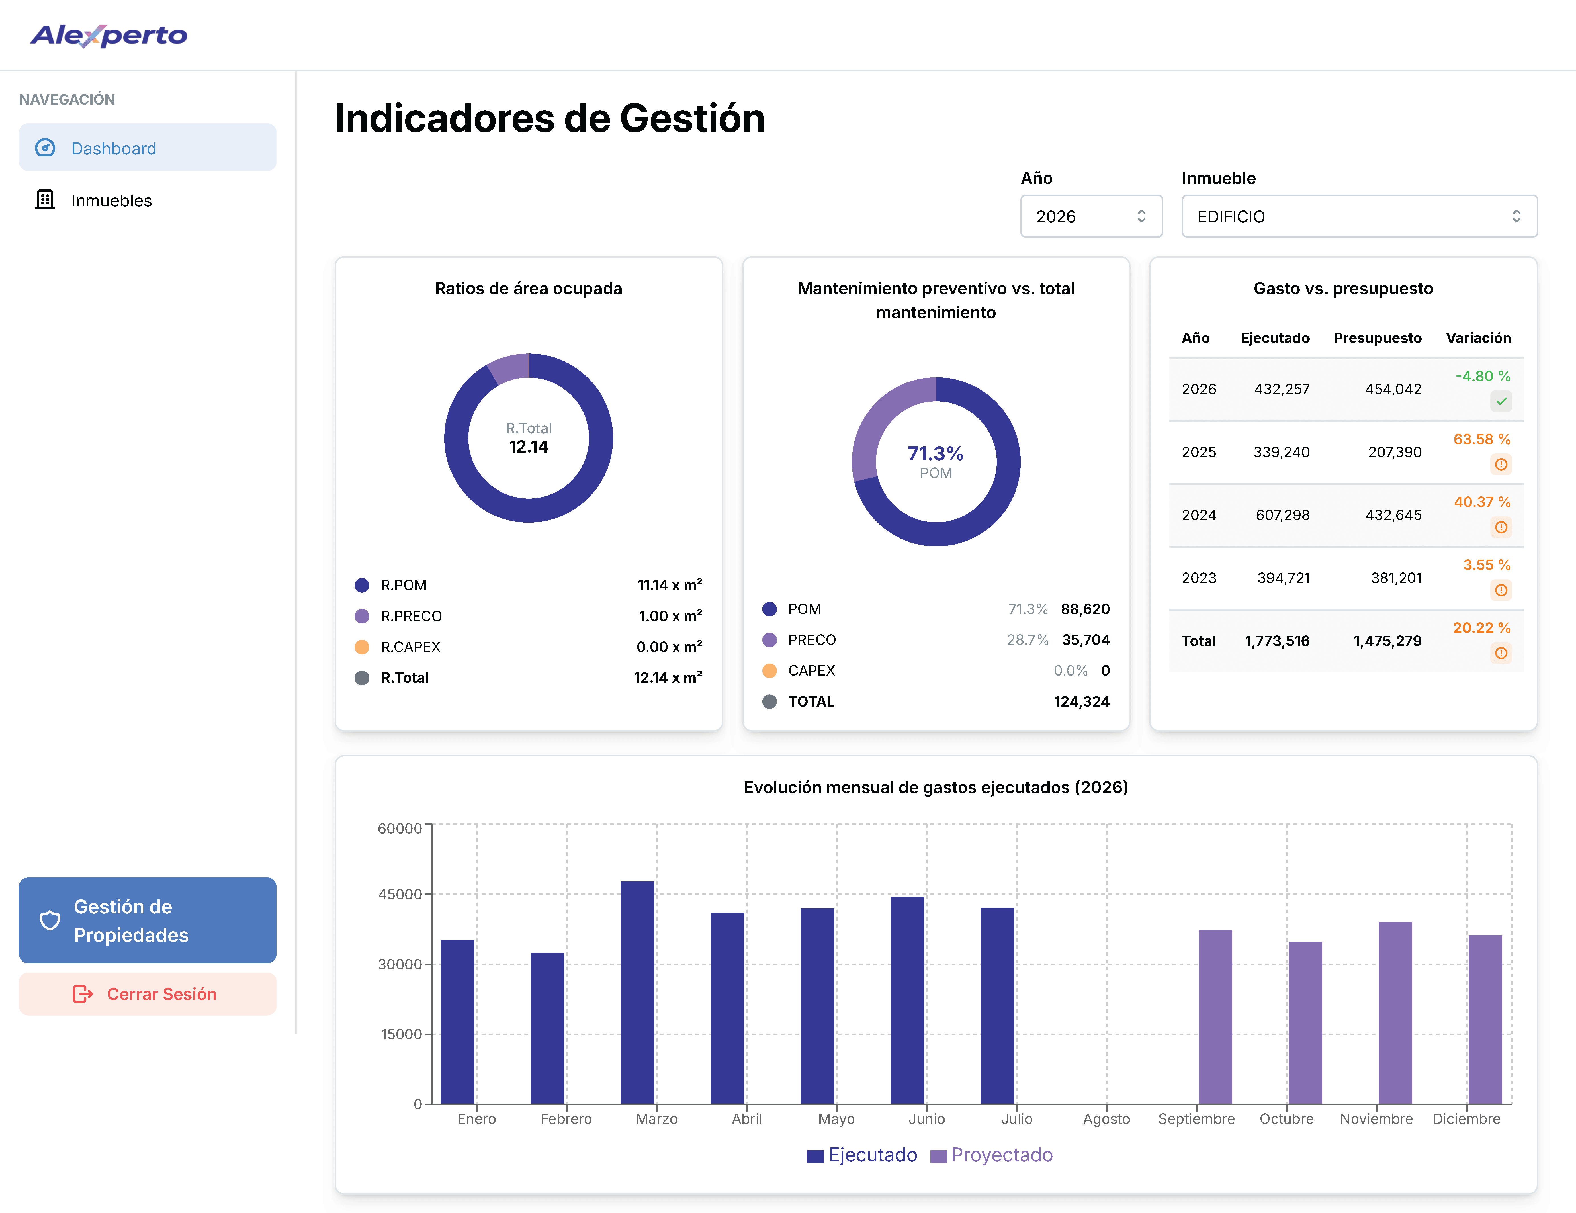Image resolution: width=1576 pixels, height=1213 pixels.
Task: Click the Inmueble dropdown chevron arrows
Action: 1516,216
